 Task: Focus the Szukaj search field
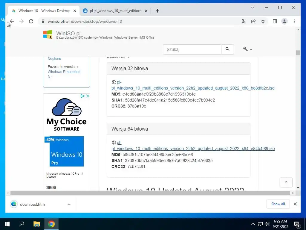click(192, 49)
